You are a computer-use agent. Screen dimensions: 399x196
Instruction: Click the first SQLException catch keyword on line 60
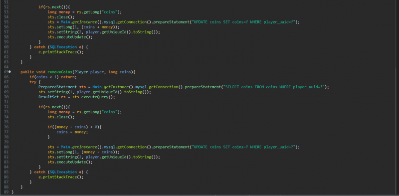[x=38, y=47]
